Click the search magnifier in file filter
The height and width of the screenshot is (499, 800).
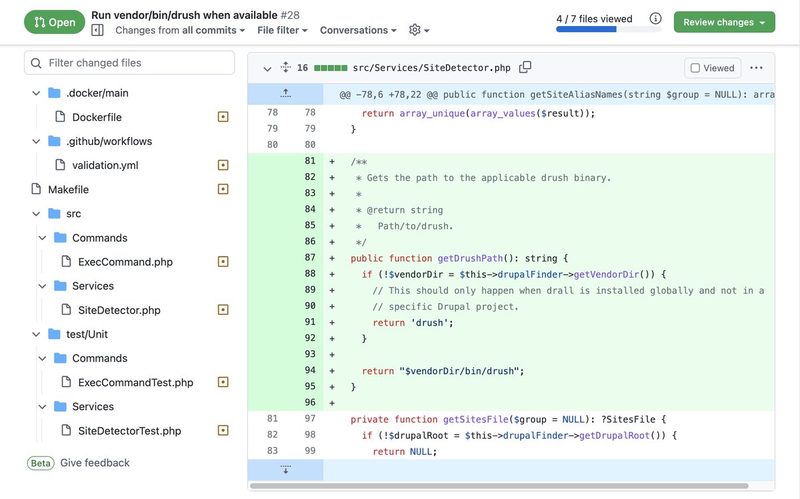tap(36, 63)
